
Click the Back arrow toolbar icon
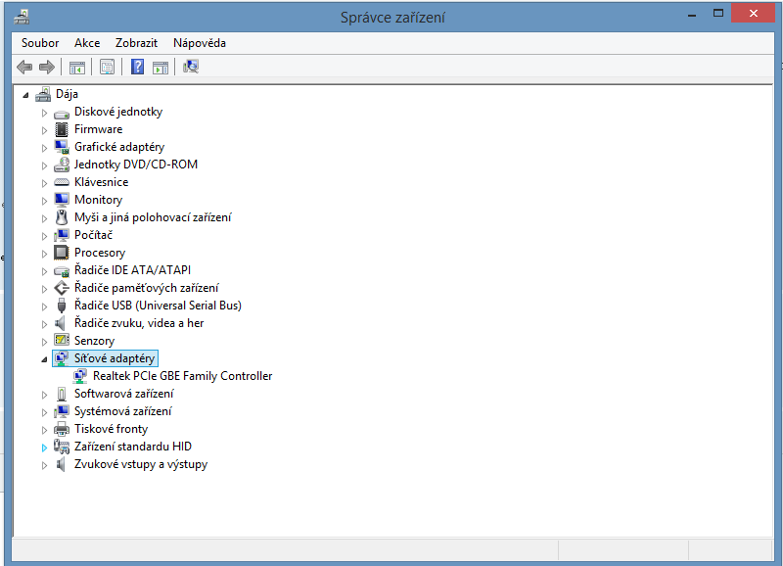24,67
